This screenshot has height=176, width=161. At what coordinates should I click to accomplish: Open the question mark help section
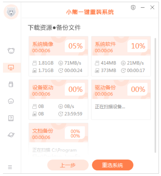click(11, 118)
